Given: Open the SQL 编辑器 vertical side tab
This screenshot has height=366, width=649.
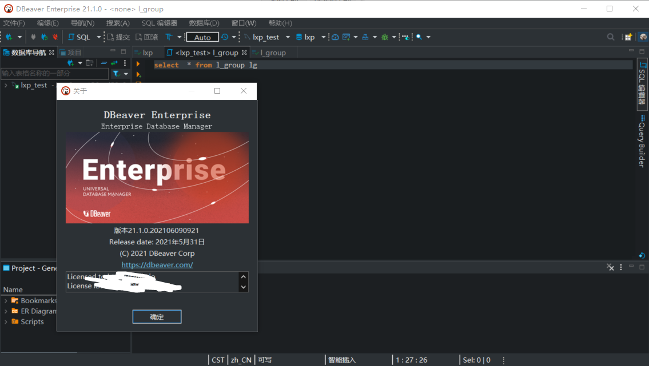Looking at the screenshot, I should (x=642, y=86).
